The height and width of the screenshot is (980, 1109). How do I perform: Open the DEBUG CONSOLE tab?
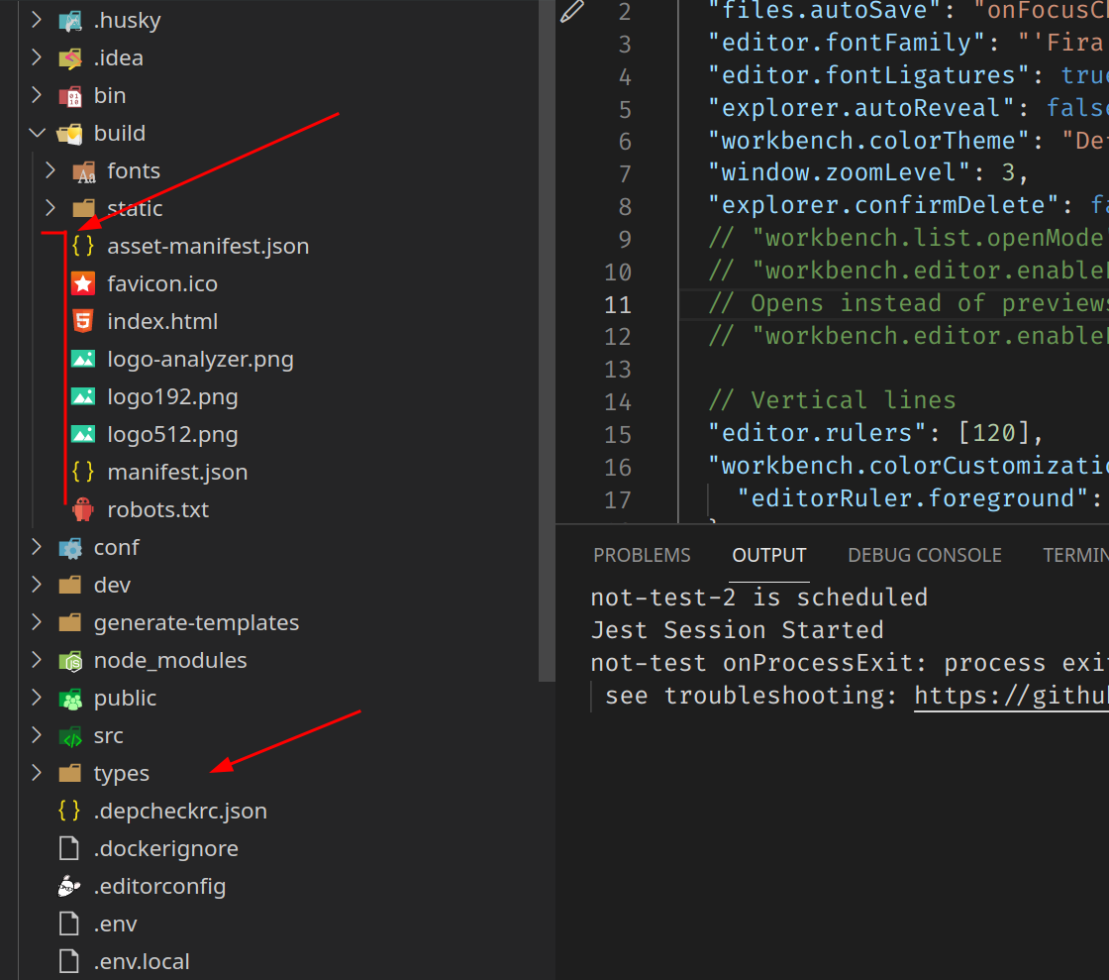924,555
